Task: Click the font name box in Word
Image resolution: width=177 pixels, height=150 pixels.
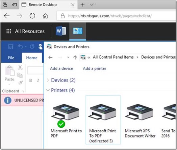Action: (x=35, y=70)
